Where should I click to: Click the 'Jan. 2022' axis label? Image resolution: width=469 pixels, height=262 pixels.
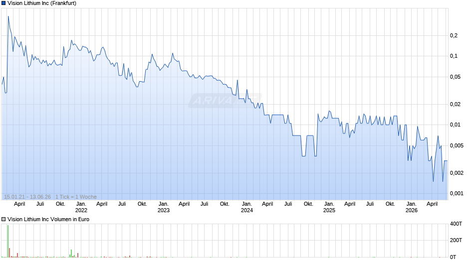(81, 207)
